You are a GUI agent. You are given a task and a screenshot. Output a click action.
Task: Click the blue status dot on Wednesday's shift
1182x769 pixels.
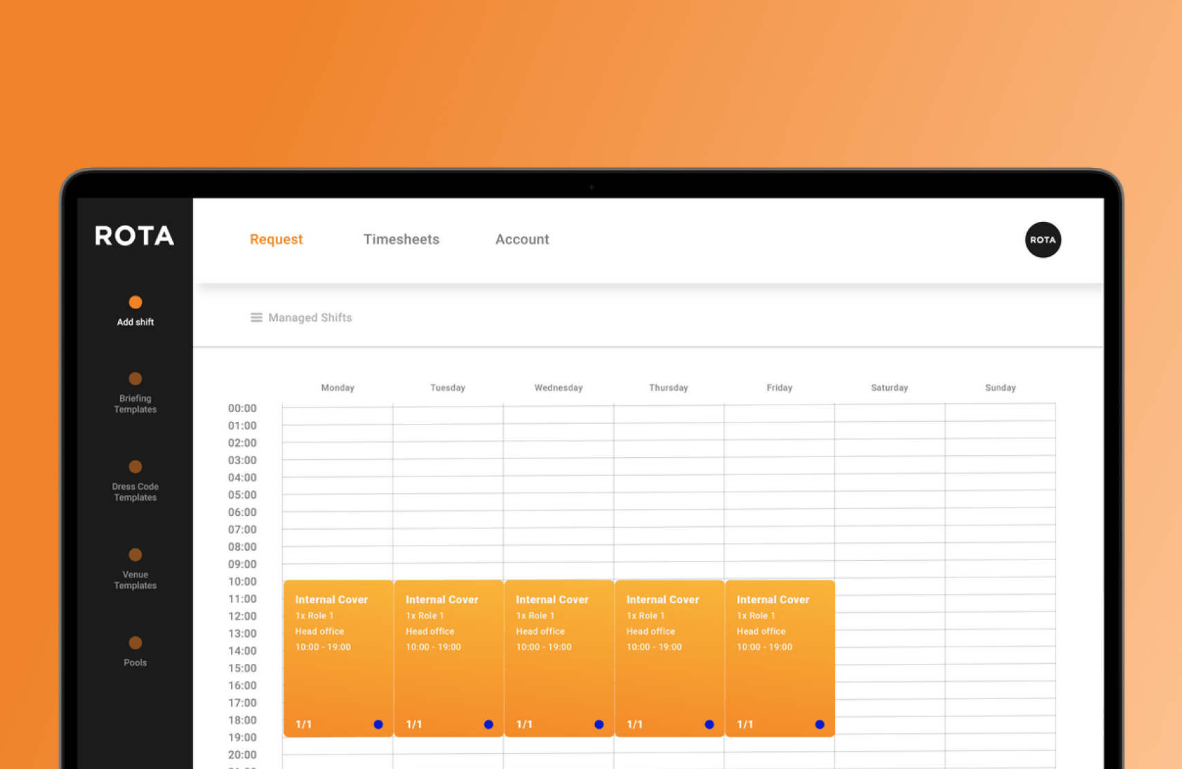click(599, 724)
